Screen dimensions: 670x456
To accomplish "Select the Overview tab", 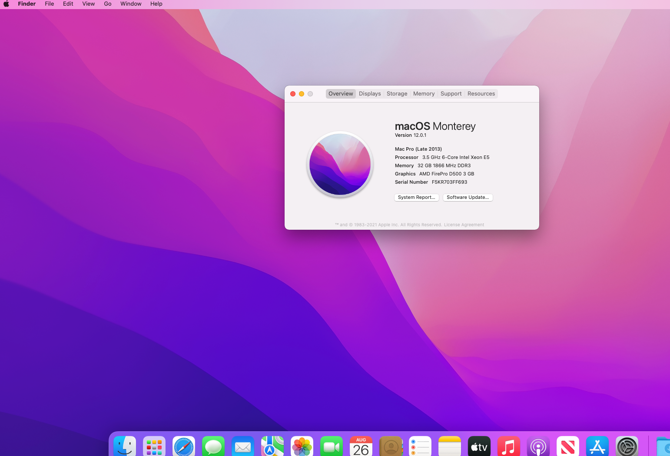I will [341, 94].
